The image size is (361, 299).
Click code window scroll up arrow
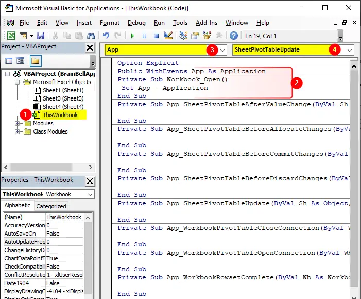[x=354, y=67]
